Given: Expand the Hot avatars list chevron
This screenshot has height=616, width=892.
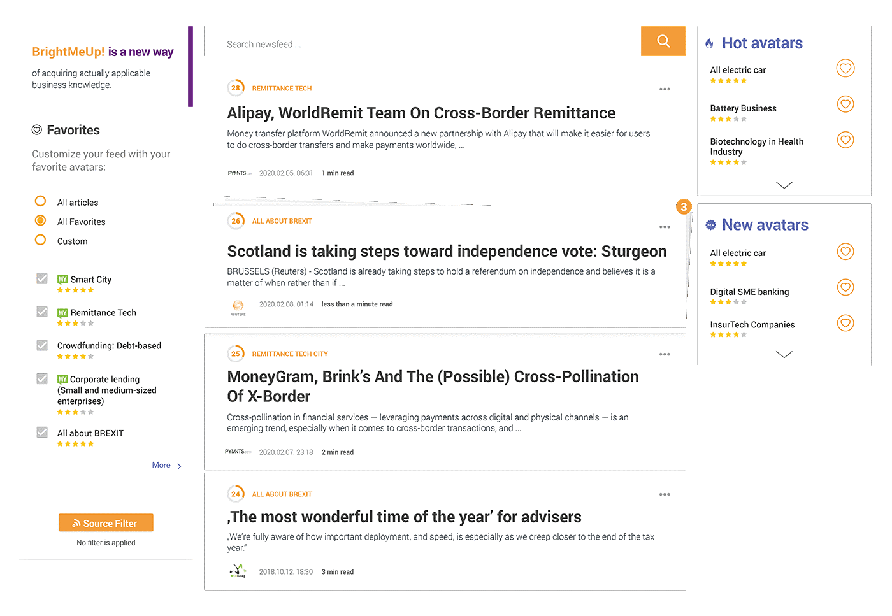Looking at the screenshot, I should [784, 185].
